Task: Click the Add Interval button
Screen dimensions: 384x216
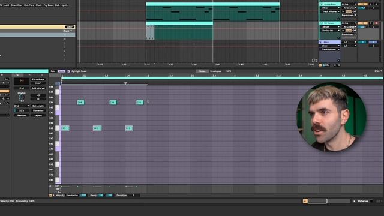Action: click(x=38, y=88)
